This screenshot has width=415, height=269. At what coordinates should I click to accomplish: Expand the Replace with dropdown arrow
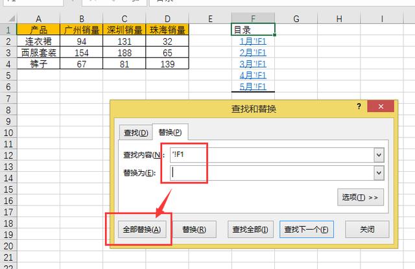click(379, 173)
